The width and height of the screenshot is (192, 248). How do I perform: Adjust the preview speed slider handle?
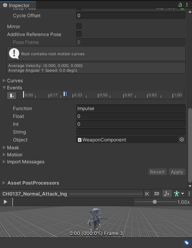pos(155,202)
